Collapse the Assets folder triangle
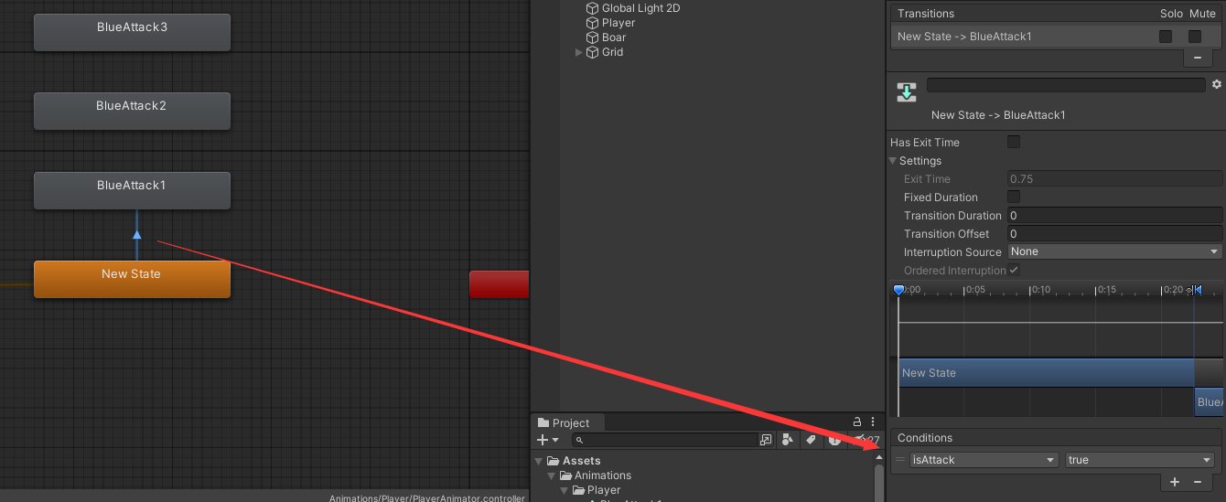Screen dimensions: 1226x502 (x=540, y=461)
